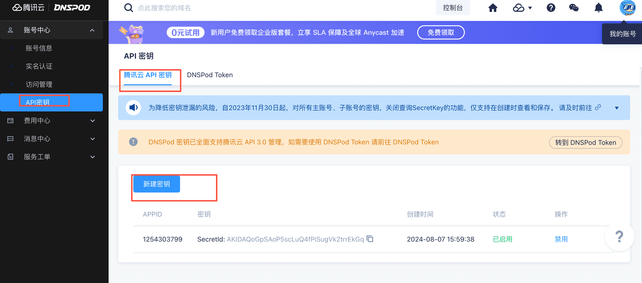Click 禁用 to disable the key
The width and height of the screenshot is (642, 283).
pos(561,239)
